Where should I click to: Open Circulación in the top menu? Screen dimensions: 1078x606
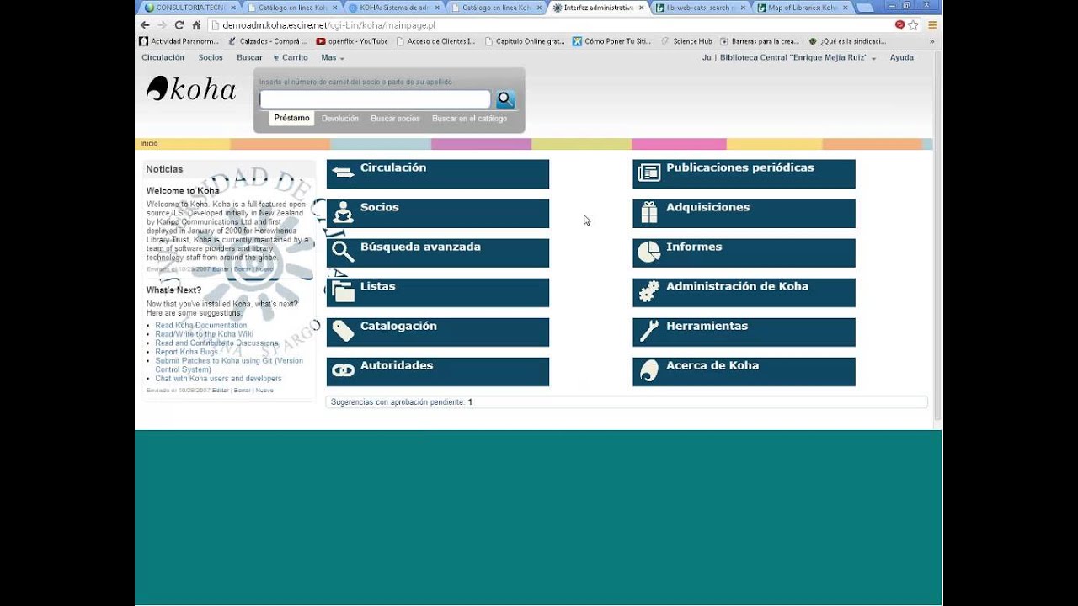coord(163,58)
